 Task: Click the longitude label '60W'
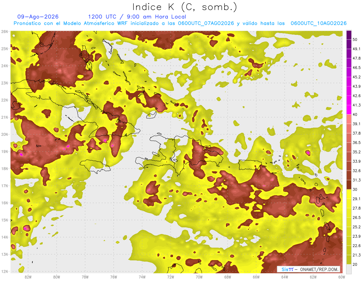point(342,277)
